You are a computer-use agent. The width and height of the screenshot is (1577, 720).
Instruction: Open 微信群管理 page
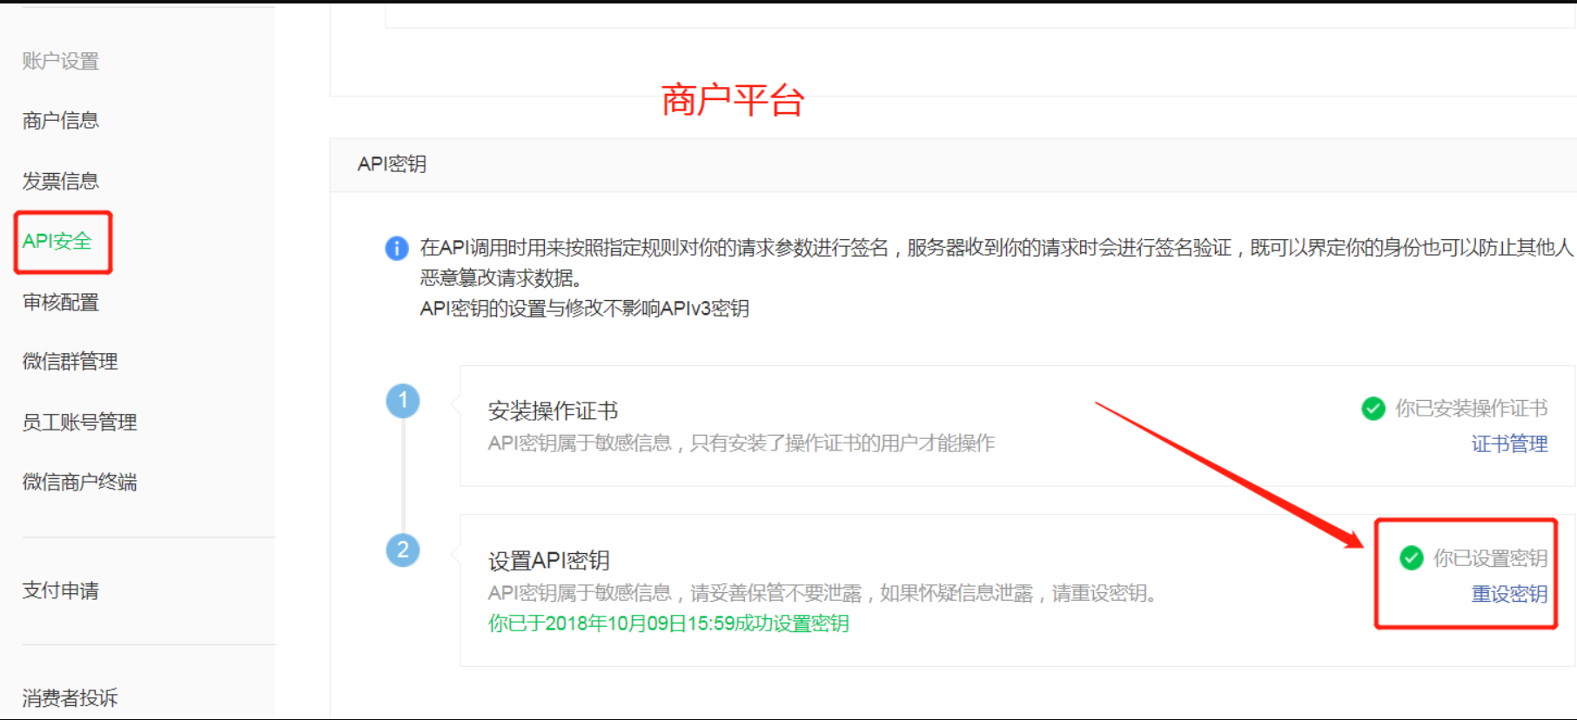70,362
